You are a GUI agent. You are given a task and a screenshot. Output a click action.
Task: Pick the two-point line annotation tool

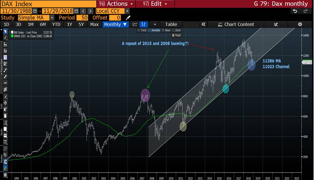point(5,70)
